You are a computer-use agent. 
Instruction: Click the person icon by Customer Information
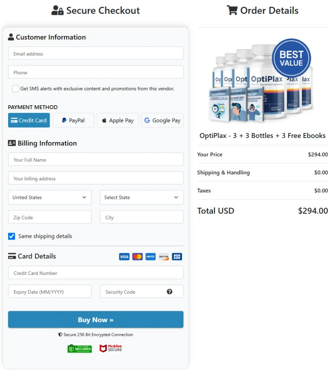(11, 37)
